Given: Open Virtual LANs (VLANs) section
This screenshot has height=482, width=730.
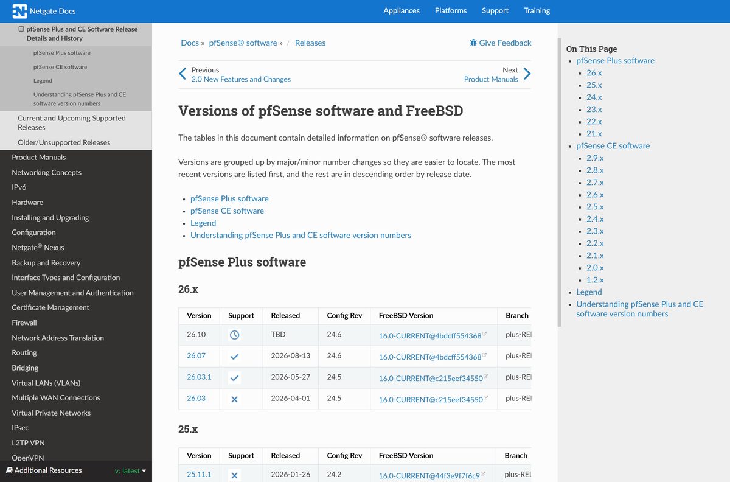Looking at the screenshot, I should coord(46,383).
